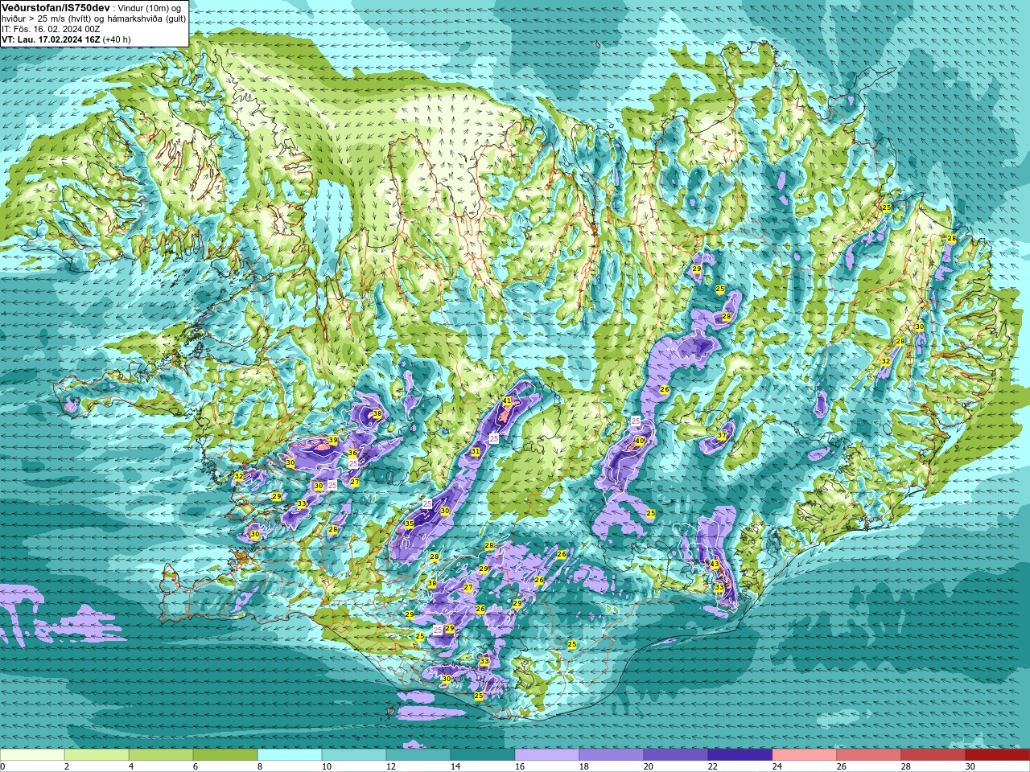Select the 8–10 m/s light cyan legend swatch
Viewport: 1030px width, 772px height.
(x=290, y=755)
